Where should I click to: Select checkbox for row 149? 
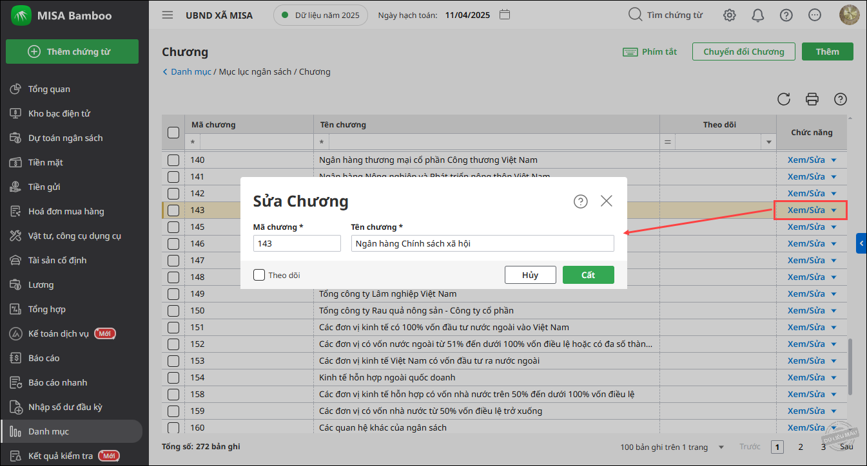coord(173,294)
